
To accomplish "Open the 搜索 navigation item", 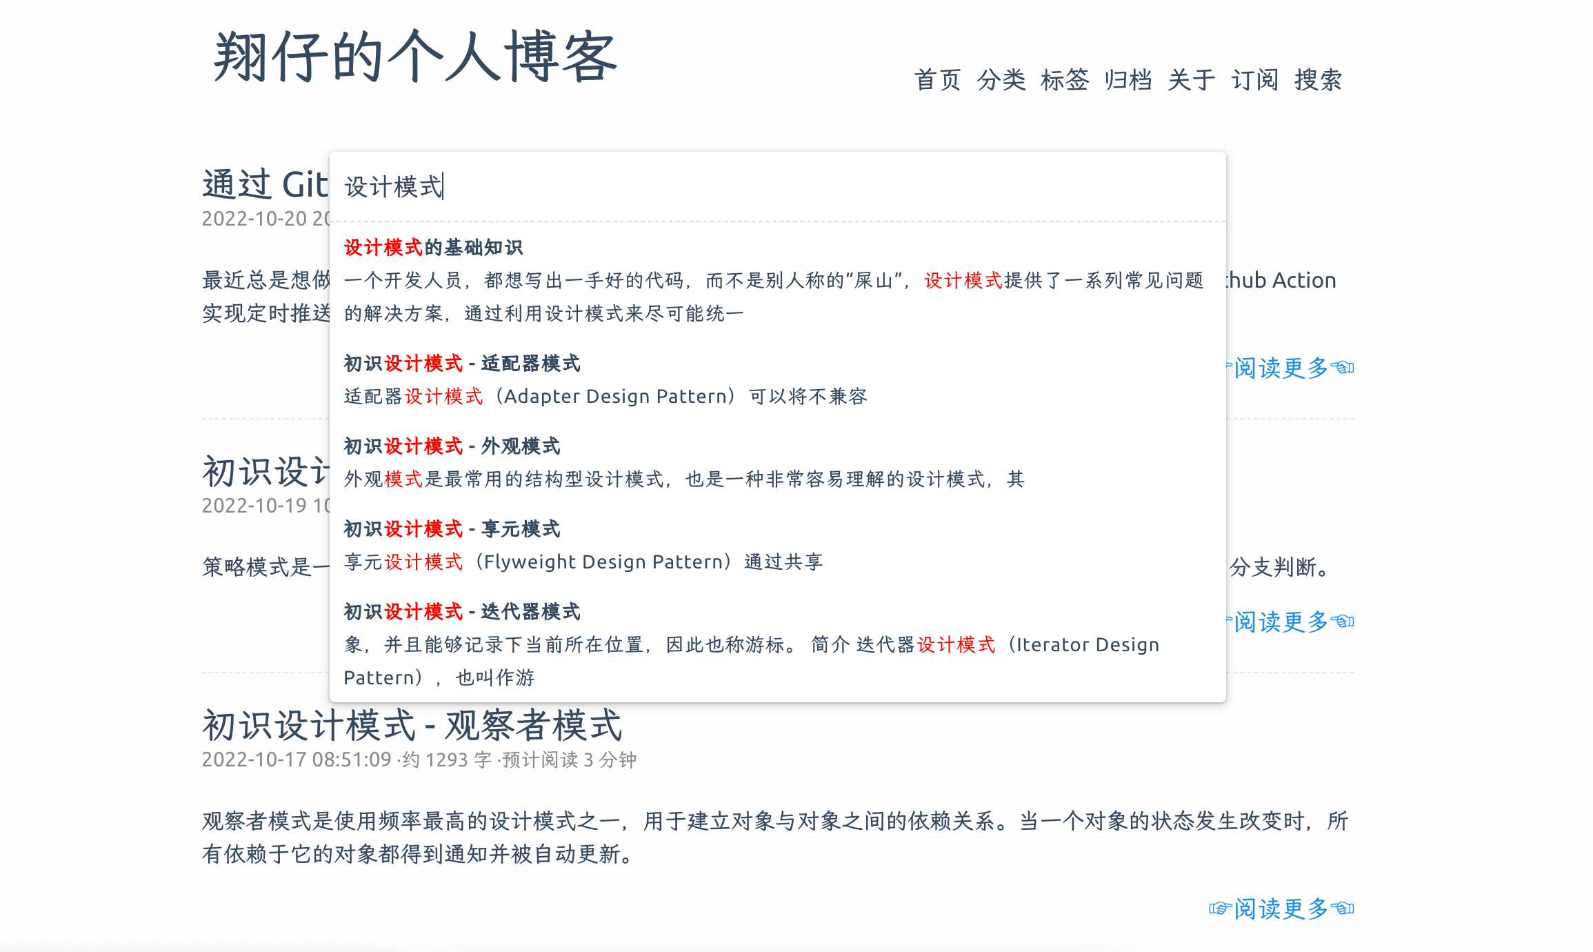I will 1318,80.
